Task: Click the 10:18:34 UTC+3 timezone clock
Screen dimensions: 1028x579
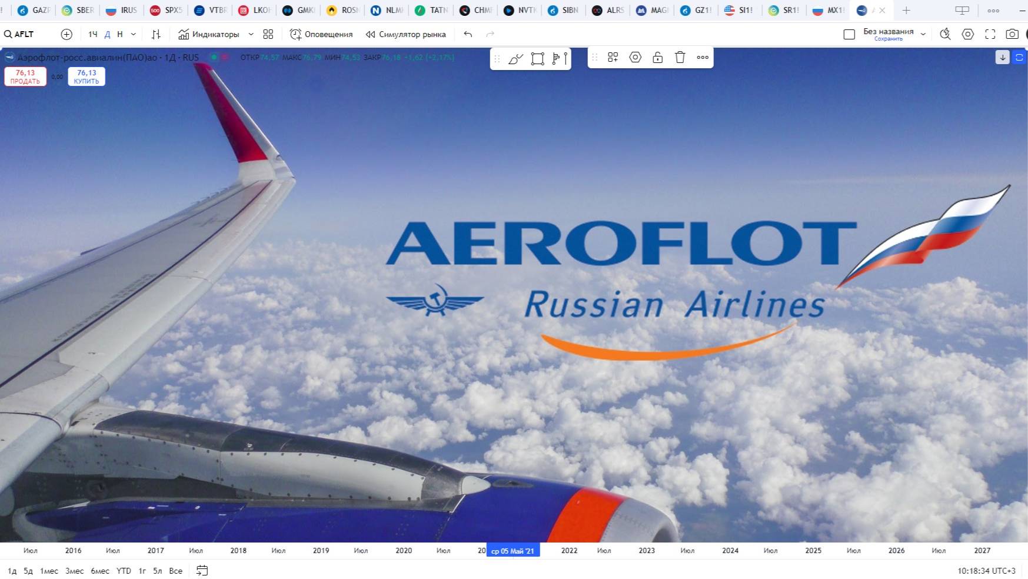Action: pos(986,571)
